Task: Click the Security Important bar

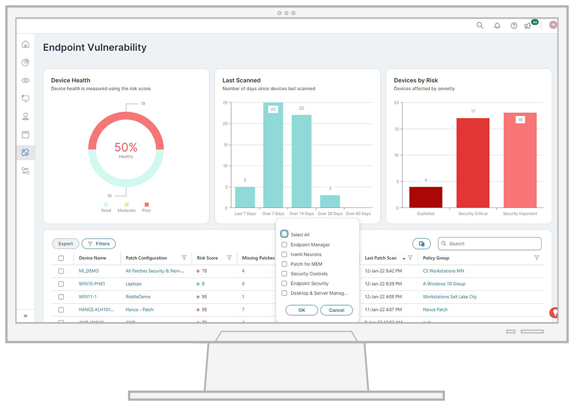Action: coord(520,160)
